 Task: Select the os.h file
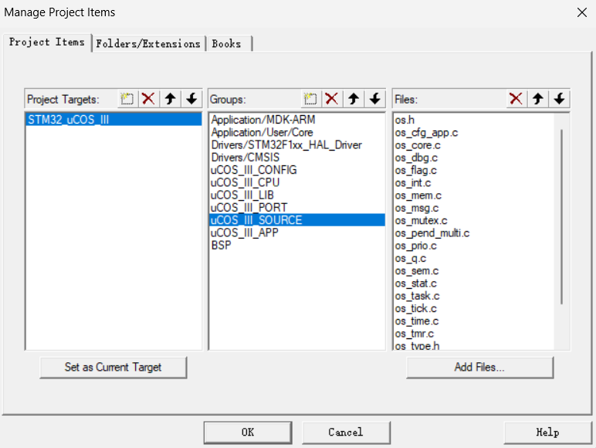tap(473, 120)
